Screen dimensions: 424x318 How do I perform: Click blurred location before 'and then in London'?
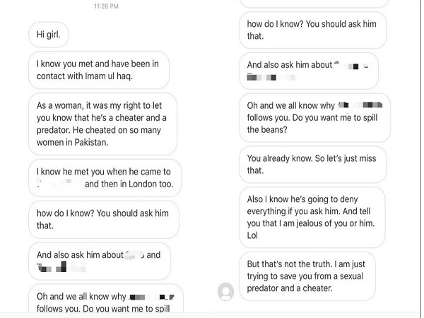click(59, 184)
